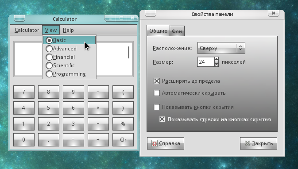Image resolution: width=298 pixels, height=169 pixels.
Task: Open the Расположение dropdown showing Сверху
Action: coord(221,48)
